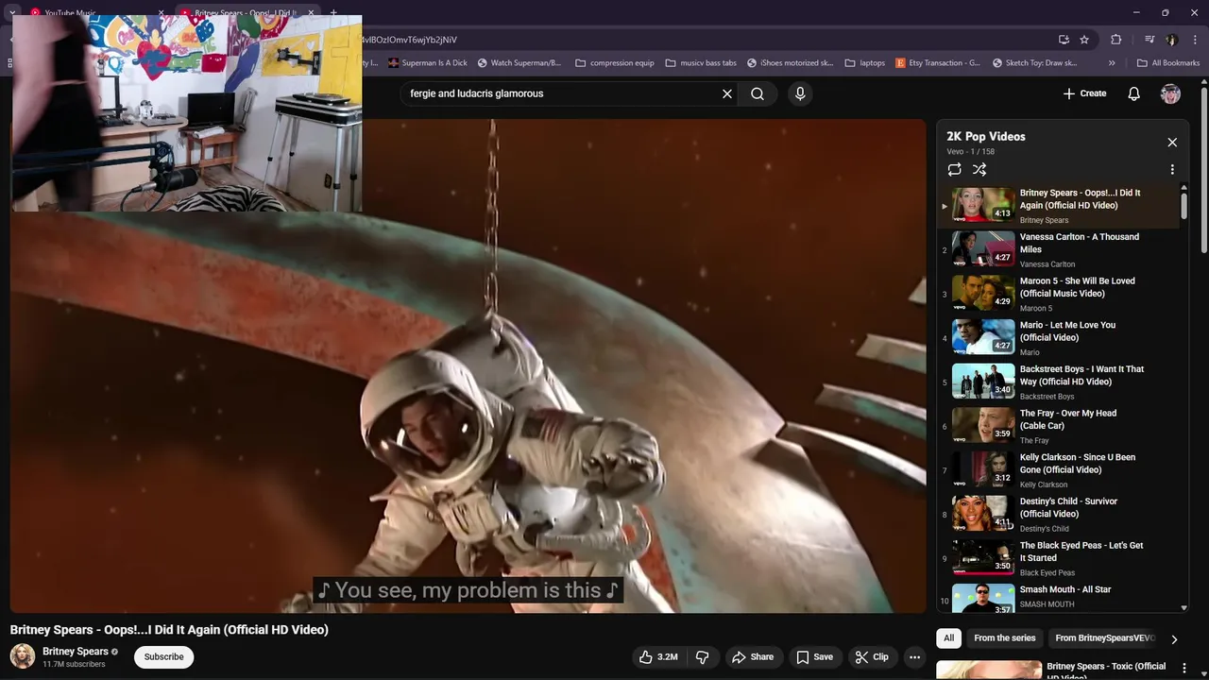Open Superman Is A Dick bookmark
Viewport: 1209px width, 680px height.
427,63
